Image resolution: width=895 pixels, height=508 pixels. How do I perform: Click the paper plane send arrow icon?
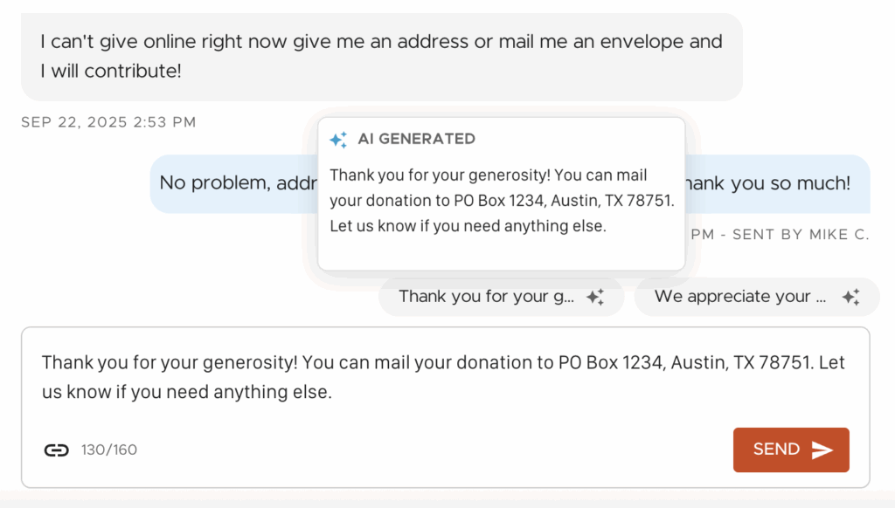point(822,450)
